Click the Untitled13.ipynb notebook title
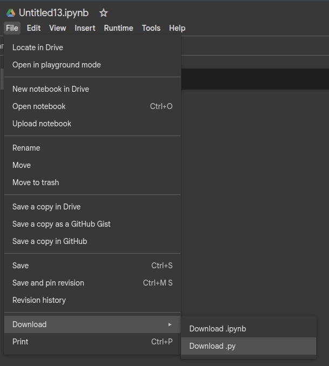This screenshot has width=329, height=366. coord(53,13)
